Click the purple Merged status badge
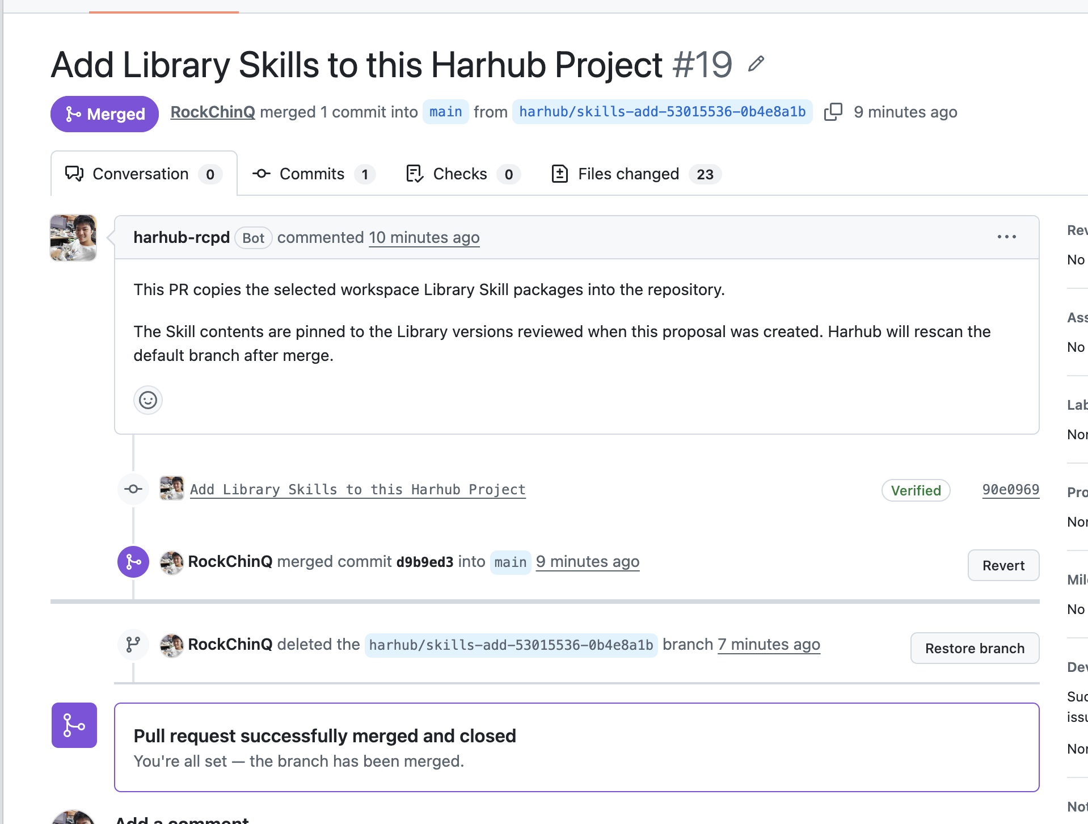 (104, 114)
